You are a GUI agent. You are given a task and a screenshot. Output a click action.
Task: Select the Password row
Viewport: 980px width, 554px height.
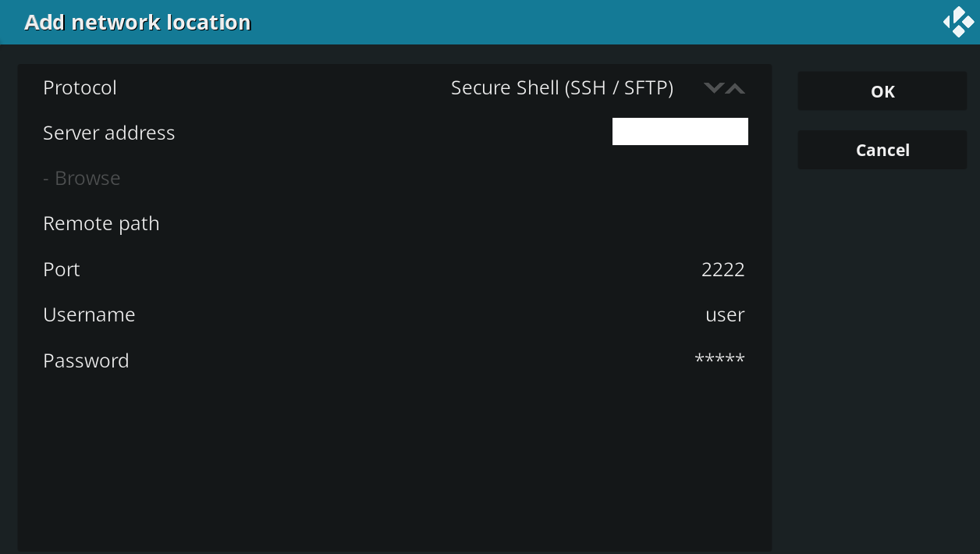click(x=86, y=360)
